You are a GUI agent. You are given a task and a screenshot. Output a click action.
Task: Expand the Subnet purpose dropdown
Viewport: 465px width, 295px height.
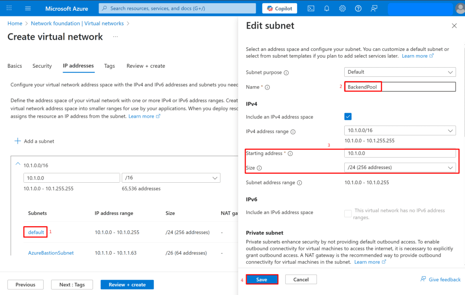(400, 72)
